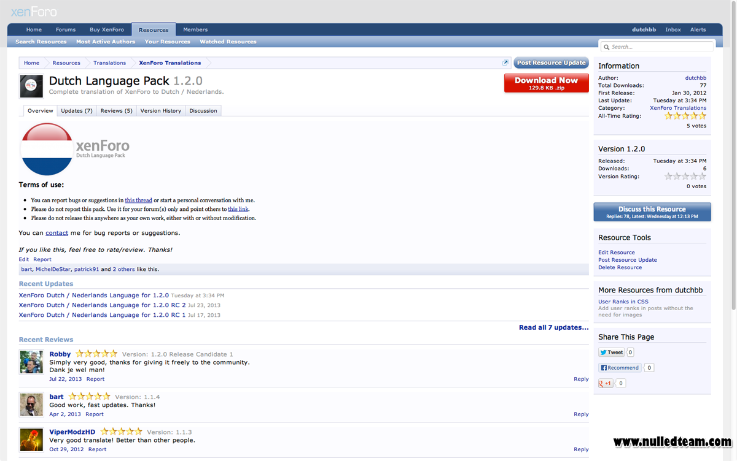Open ViperModzHD's avatar
Viewport: 737px width, 461px height.
click(x=31, y=440)
